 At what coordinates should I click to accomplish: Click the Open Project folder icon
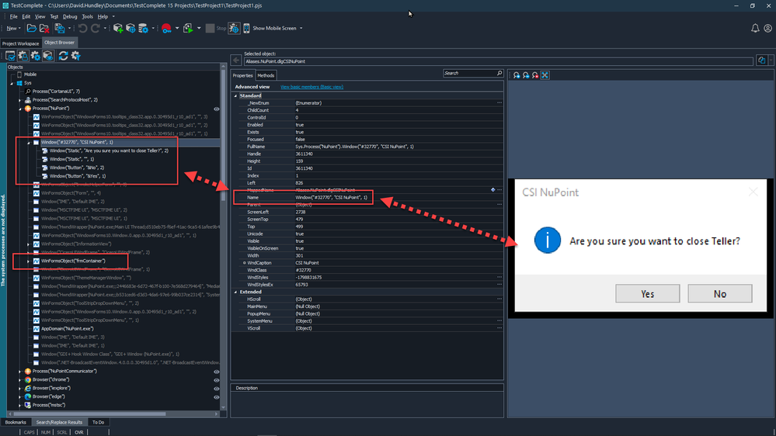pos(32,29)
